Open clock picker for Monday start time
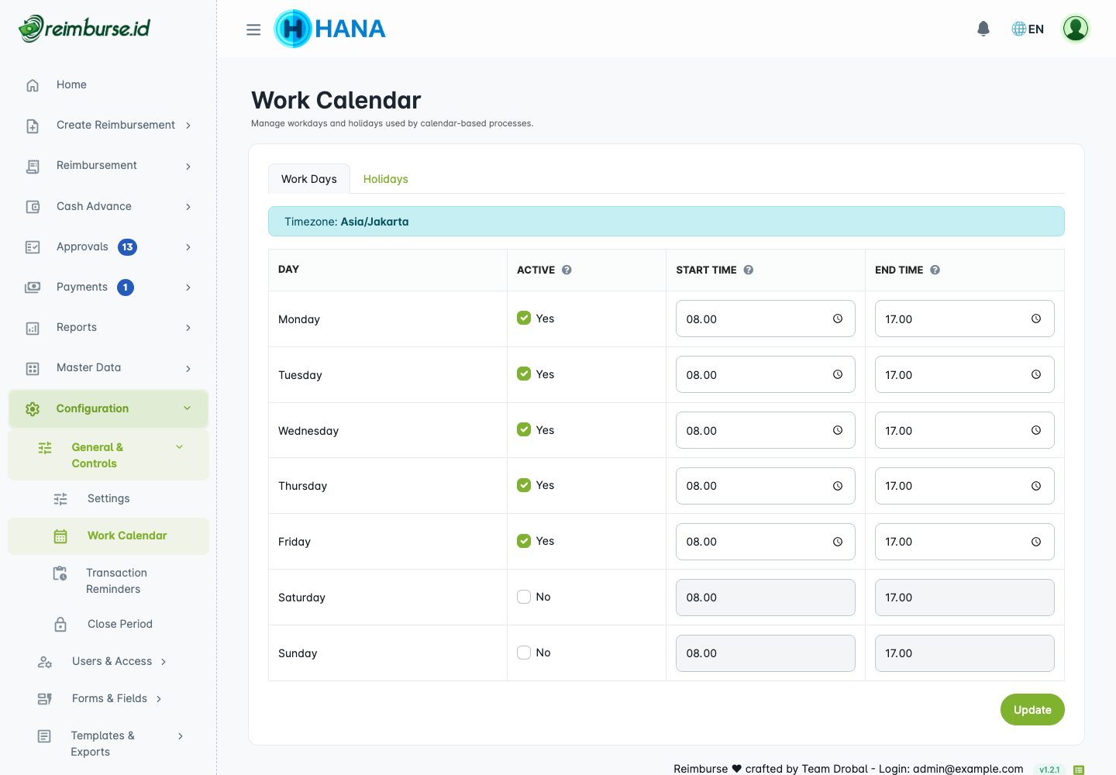This screenshot has width=1116, height=775. [838, 319]
